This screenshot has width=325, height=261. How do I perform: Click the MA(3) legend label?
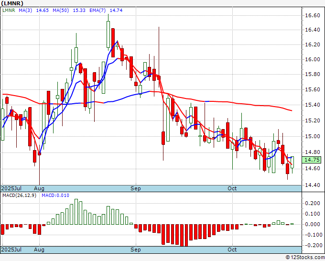click(x=25, y=11)
